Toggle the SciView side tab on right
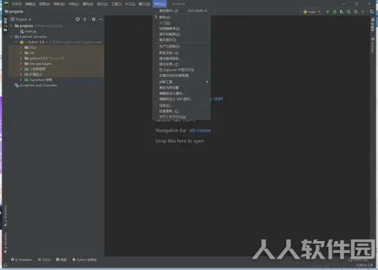 [x=373, y=45]
